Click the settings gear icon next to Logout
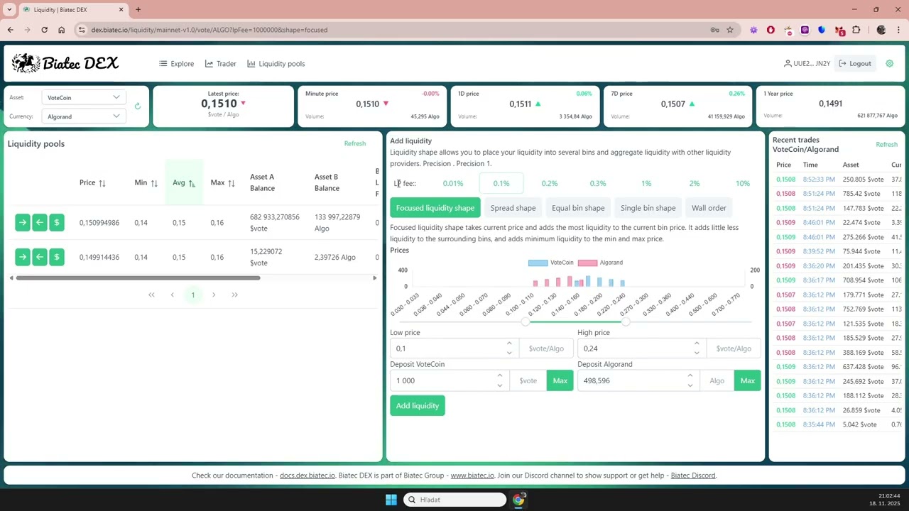The image size is (909, 511). 889,63
